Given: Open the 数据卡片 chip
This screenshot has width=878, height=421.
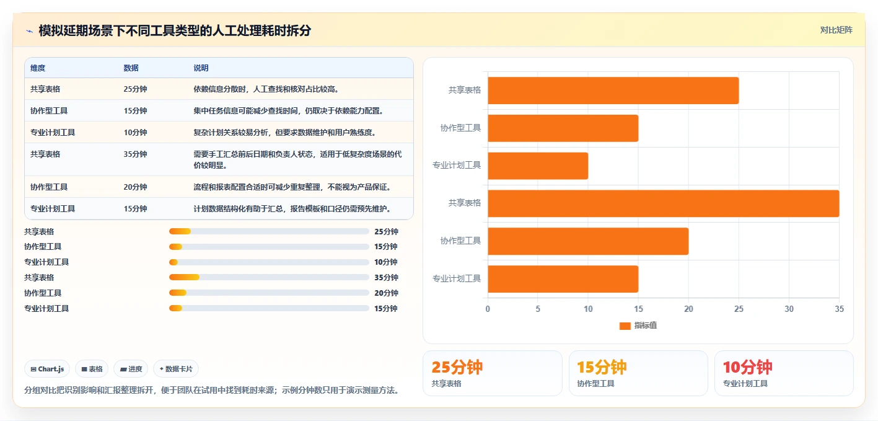Looking at the screenshot, I should 176,369.
